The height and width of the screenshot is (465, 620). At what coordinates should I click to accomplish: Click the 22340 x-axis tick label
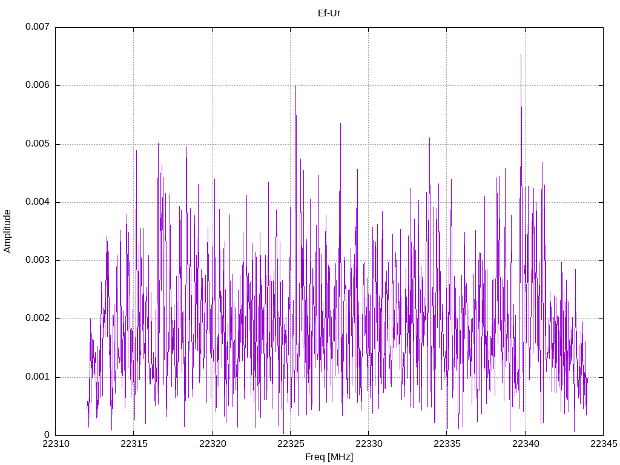[526, 444]
